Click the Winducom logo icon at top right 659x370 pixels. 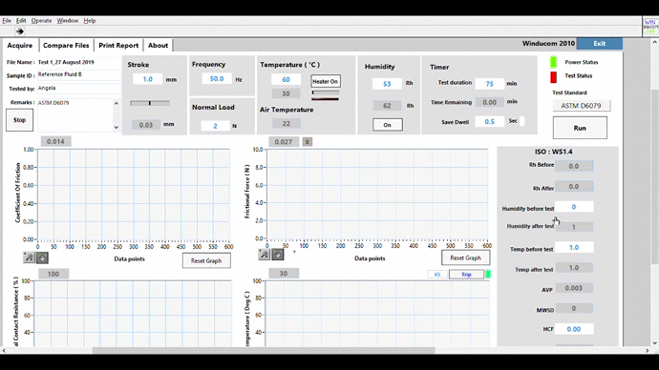649,27
